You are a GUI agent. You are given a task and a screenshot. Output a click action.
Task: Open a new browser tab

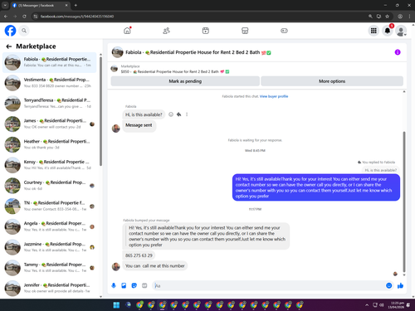(76, 5)
